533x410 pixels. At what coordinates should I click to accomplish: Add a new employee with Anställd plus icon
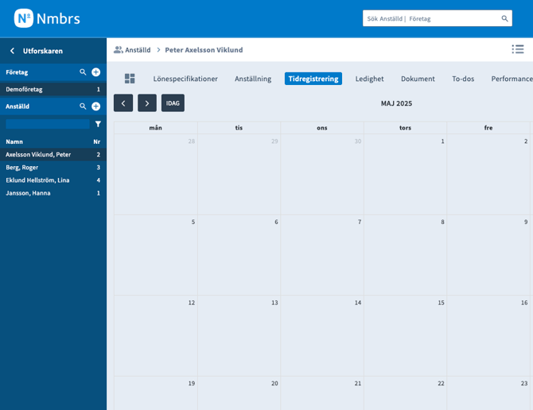pos(95,106)
